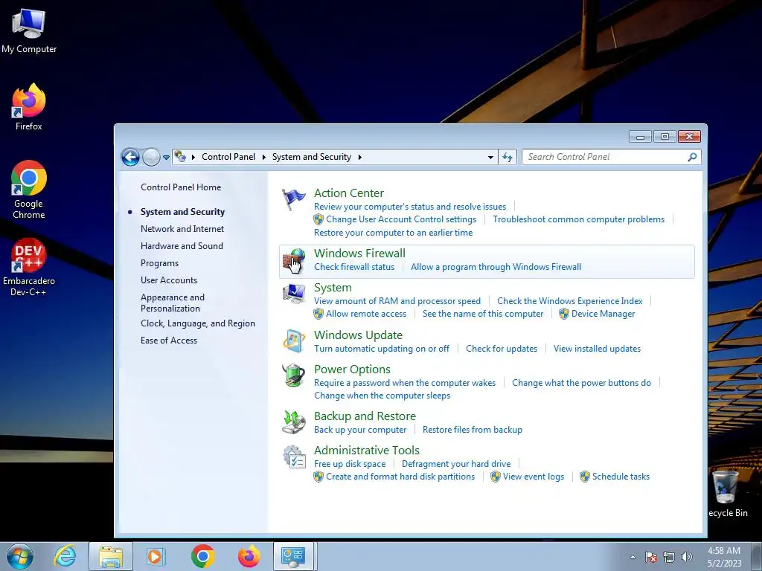This screenshot has width=762, height=571.
Task: Launch Chrome from the taskbar
Action: coord(202,556)
